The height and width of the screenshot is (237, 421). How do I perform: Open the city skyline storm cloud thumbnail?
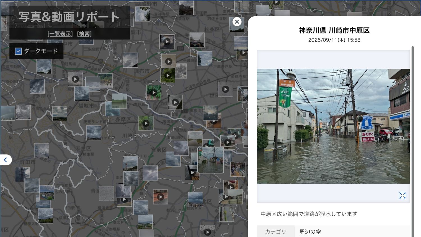click(195, 199)
